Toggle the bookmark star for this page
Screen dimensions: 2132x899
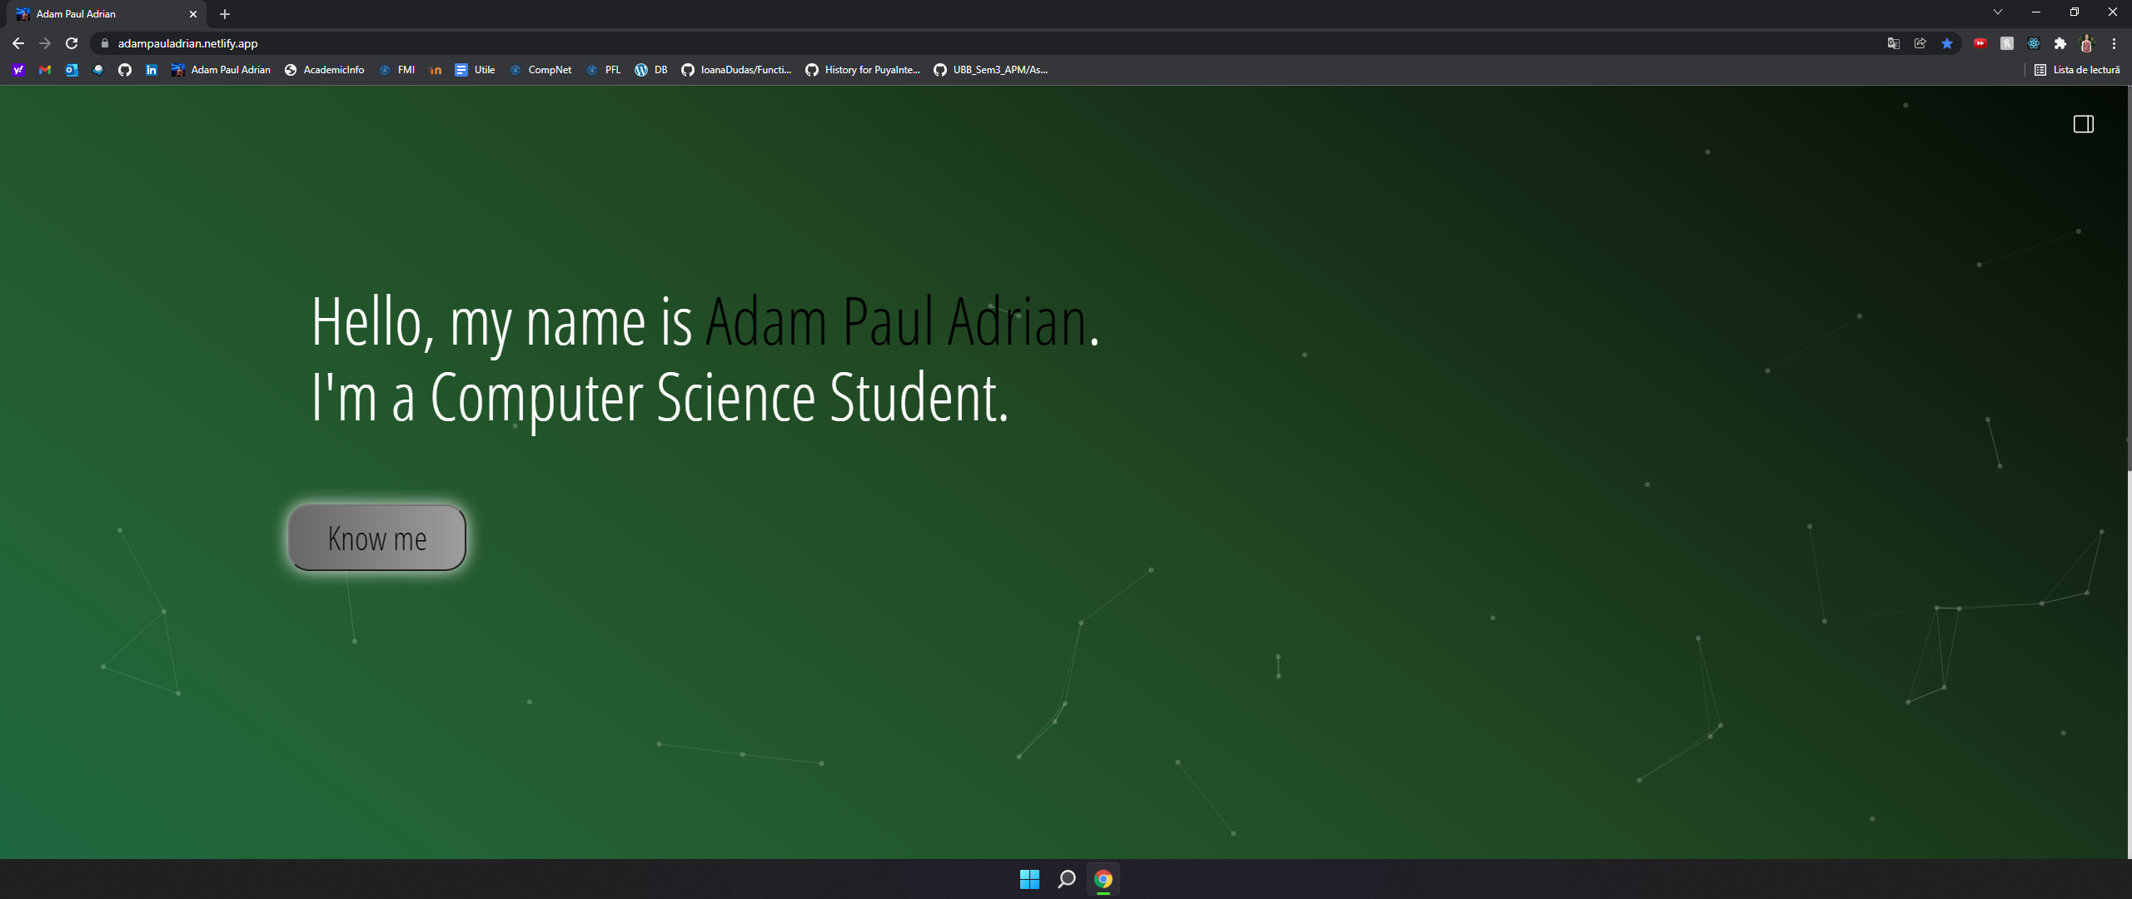point(1947,43)
